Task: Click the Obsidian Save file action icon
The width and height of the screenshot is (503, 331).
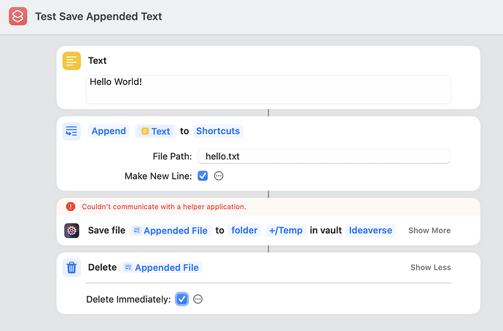Action: (x=71, y=230)
